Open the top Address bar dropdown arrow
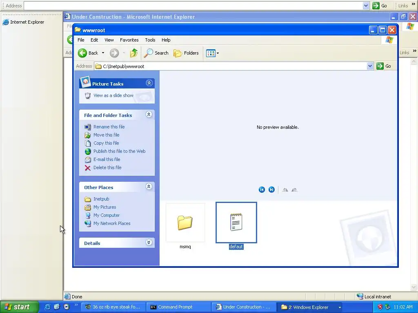The width and height of the screenshot is (418, 313). [366, 6]
